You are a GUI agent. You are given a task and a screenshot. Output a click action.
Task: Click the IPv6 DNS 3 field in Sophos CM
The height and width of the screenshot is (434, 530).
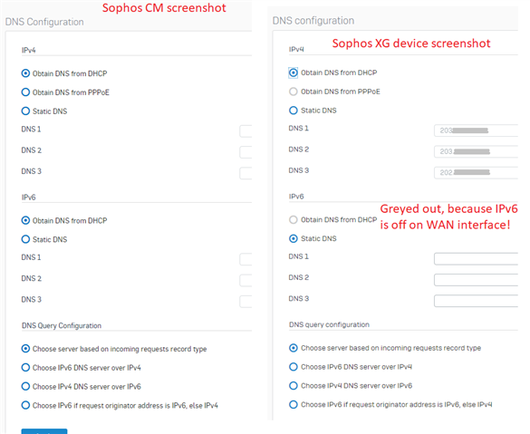point(246,302)
